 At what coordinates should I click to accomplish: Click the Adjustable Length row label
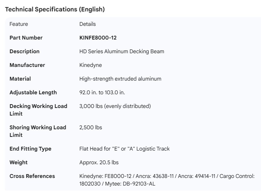click(33, 92)
